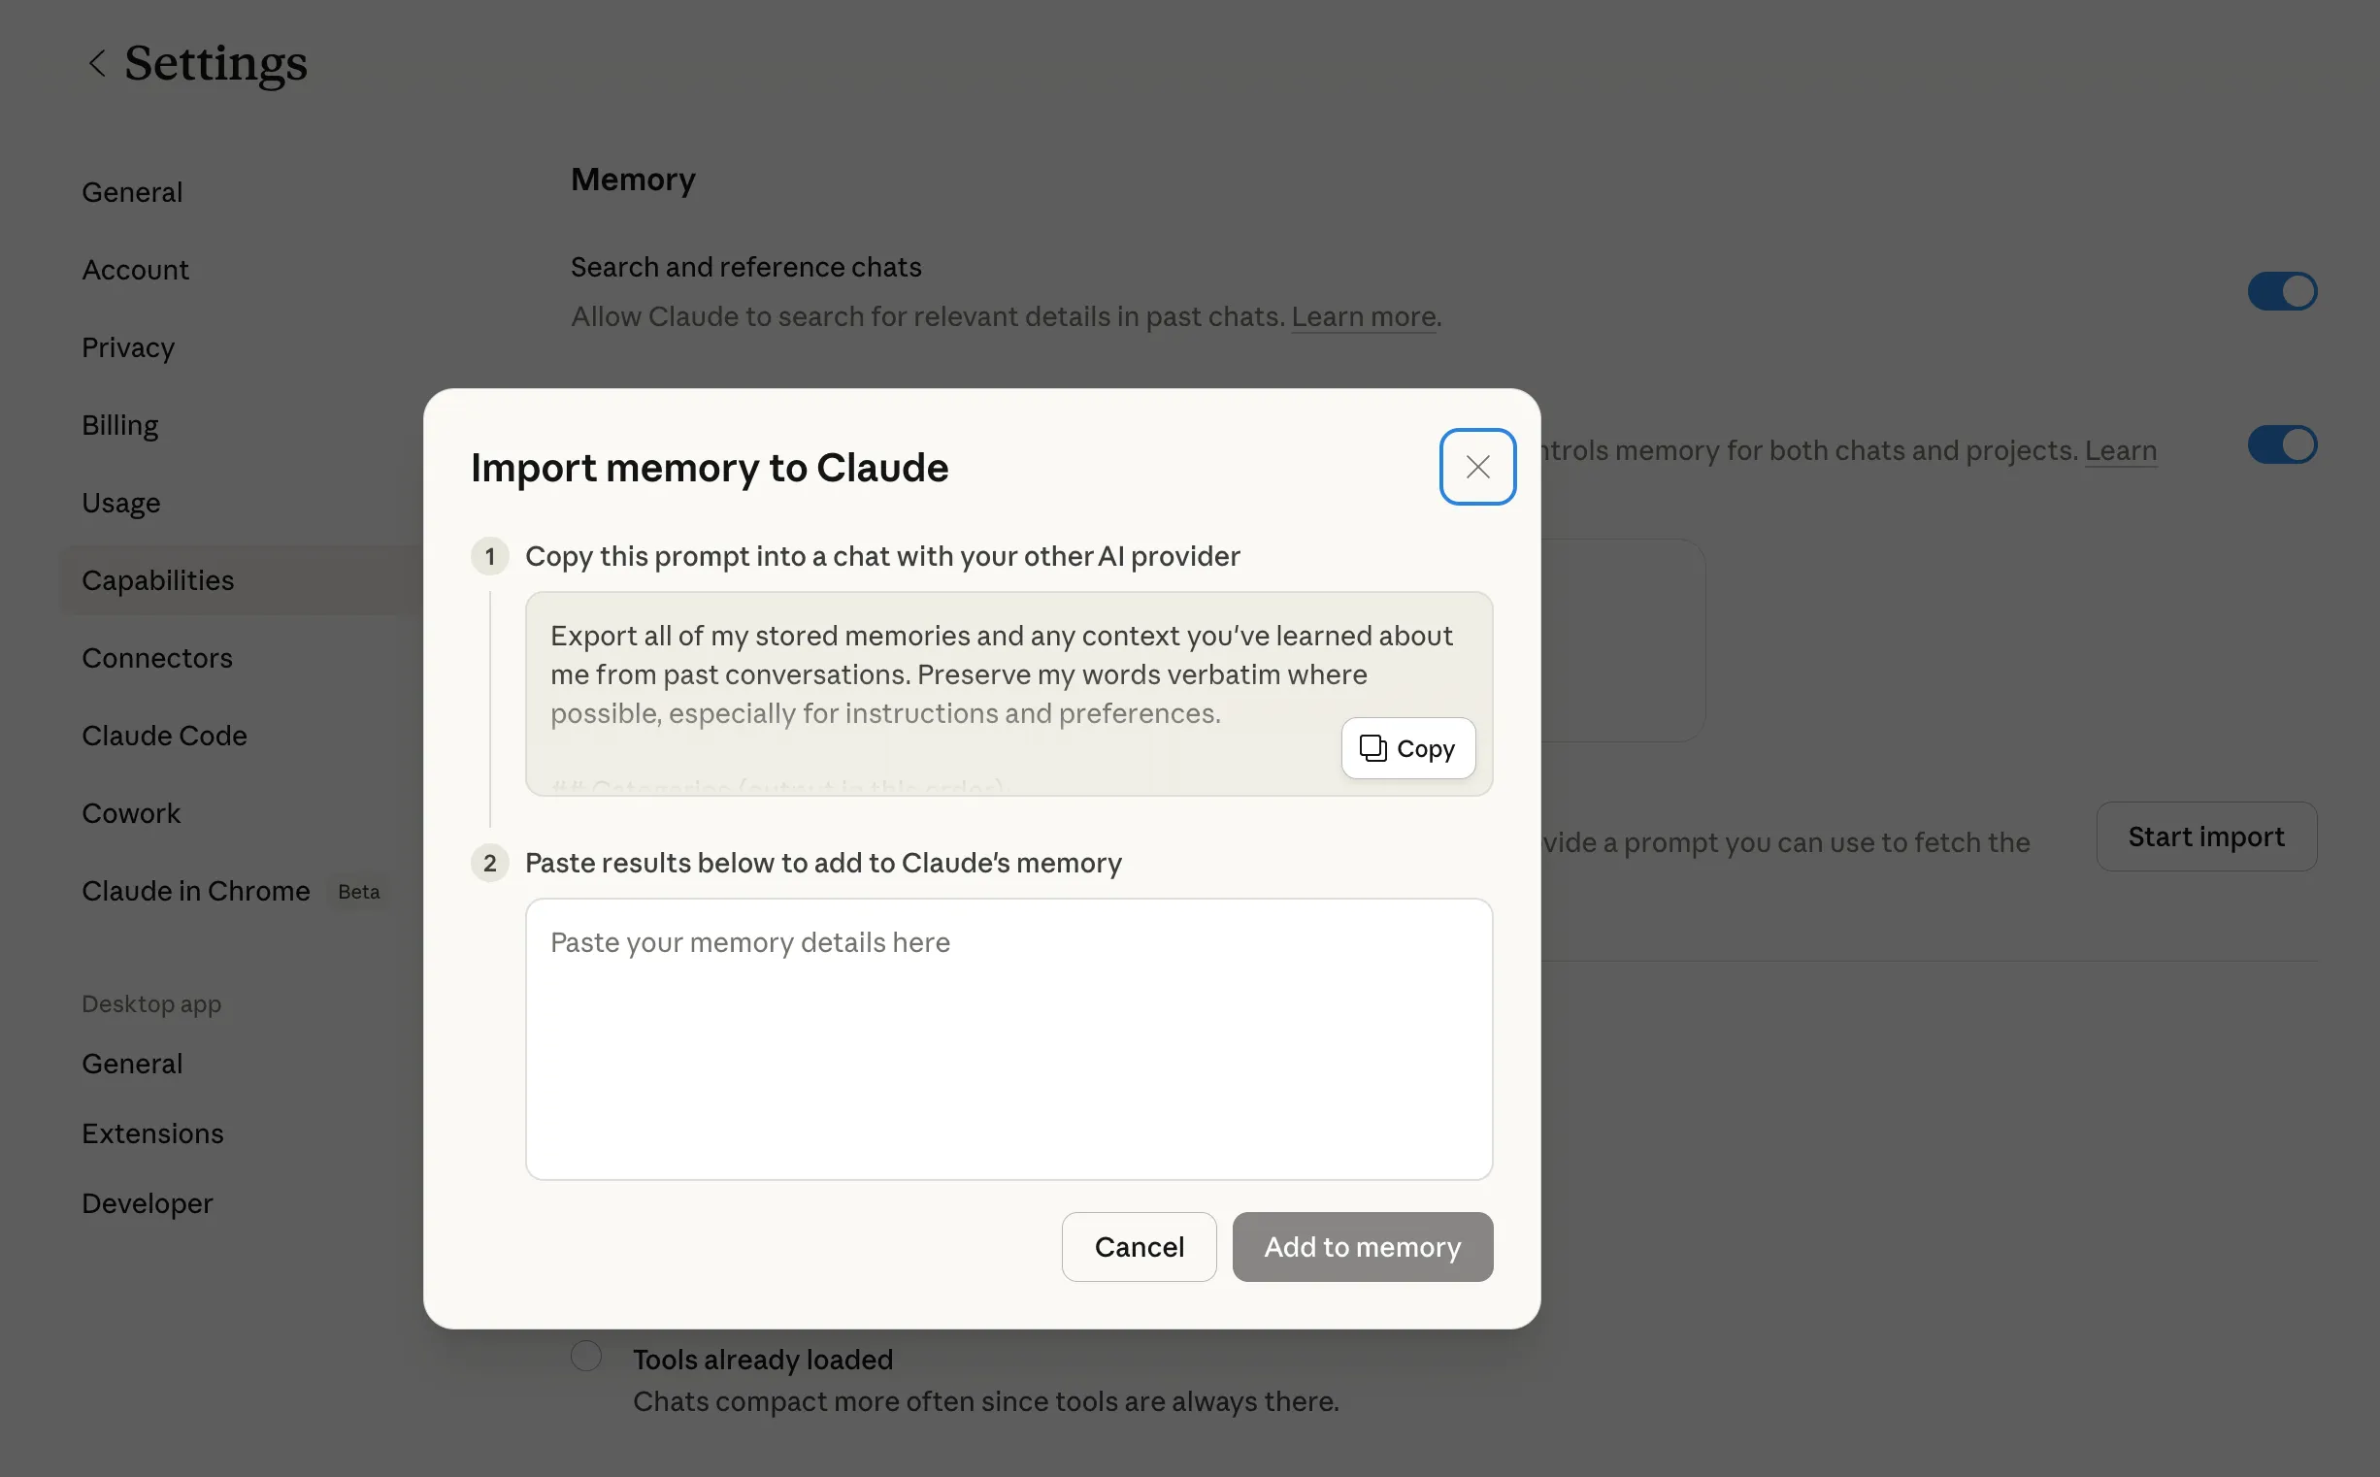Open the Extensions section
The image size is (2380, 1477).
point(152,1134)
